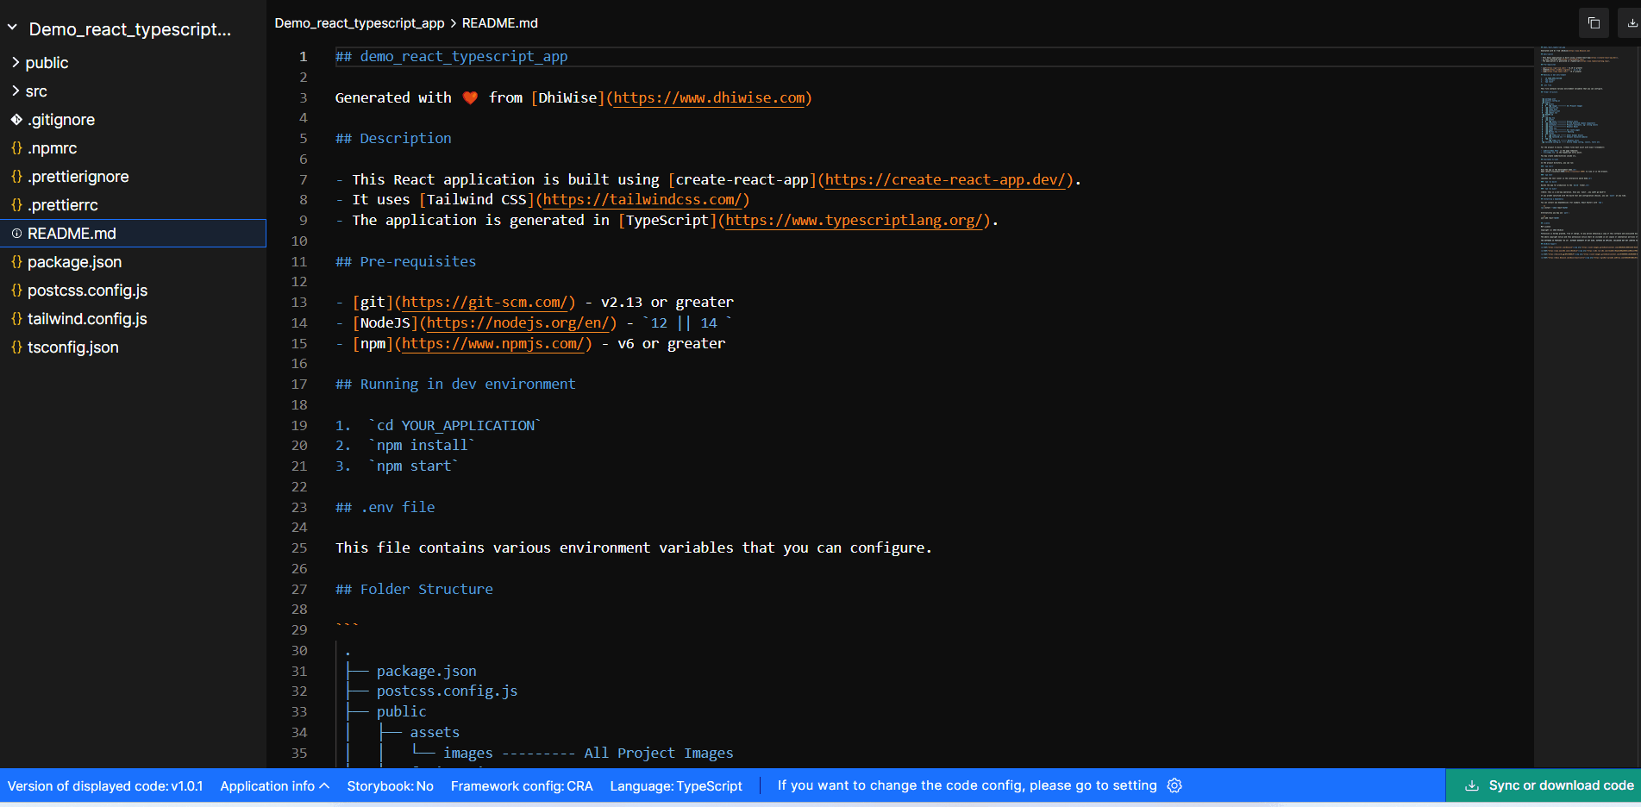Open the dhiwise.com link on line 3

(709, 97)
